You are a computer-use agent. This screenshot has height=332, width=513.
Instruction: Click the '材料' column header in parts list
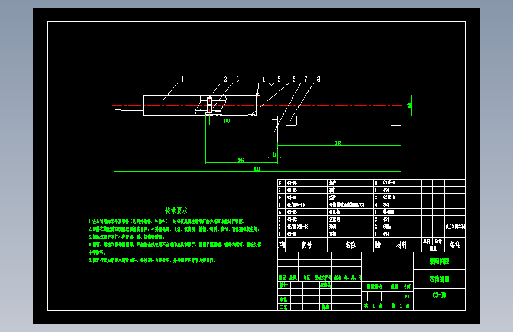point(401,245)
